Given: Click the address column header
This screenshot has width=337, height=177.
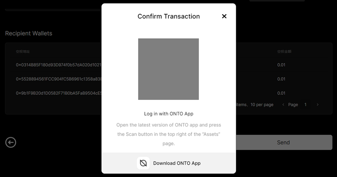Looking at the screenshot, I should (x=23, y=51).
